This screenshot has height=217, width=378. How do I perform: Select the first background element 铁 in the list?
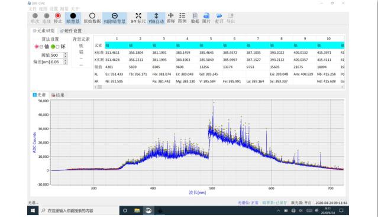81,46
